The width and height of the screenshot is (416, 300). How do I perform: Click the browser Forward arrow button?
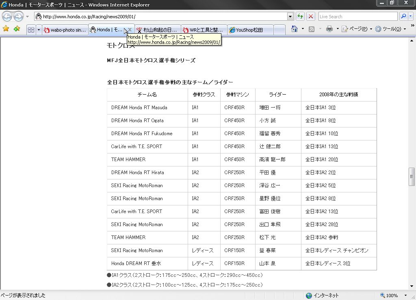(18, 16)
